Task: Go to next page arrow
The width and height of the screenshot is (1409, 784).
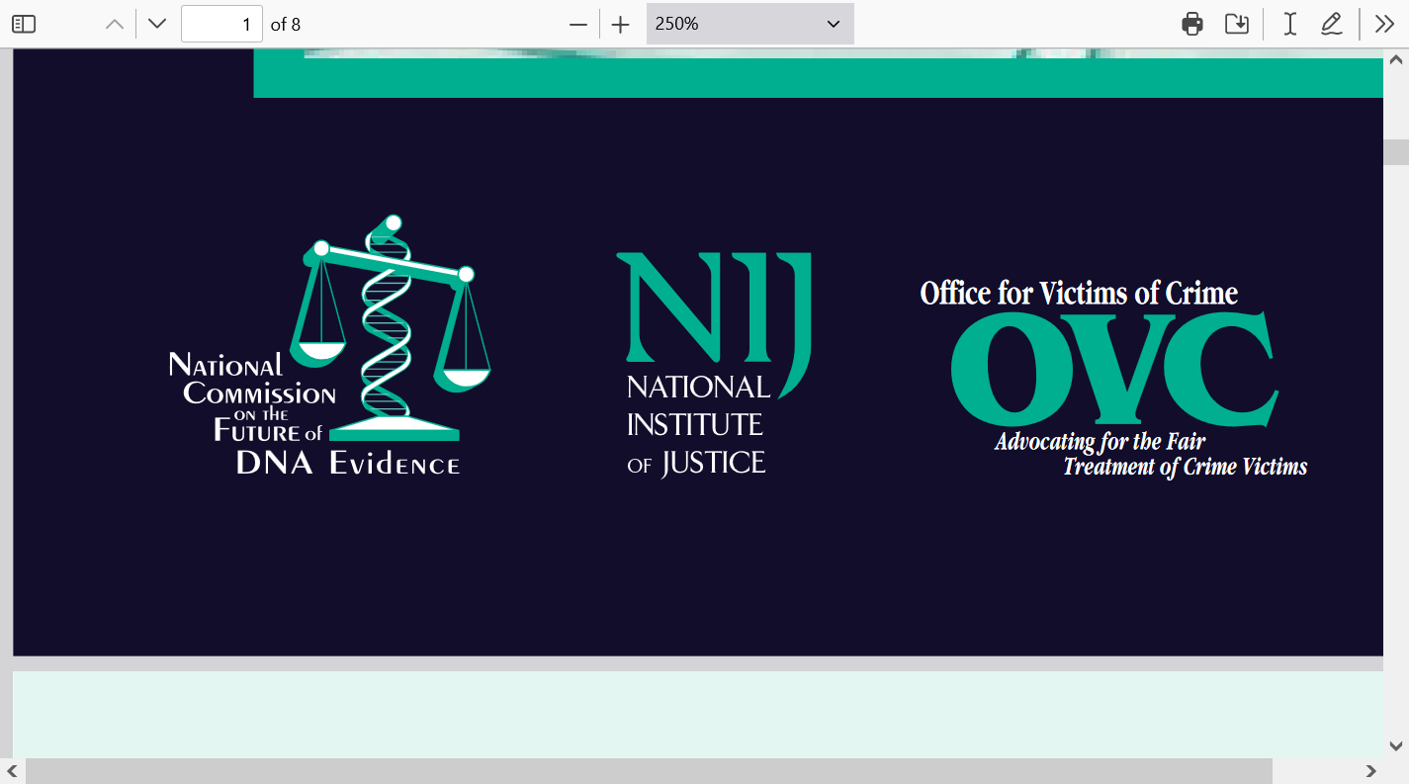Action: (x=156, y=24)
